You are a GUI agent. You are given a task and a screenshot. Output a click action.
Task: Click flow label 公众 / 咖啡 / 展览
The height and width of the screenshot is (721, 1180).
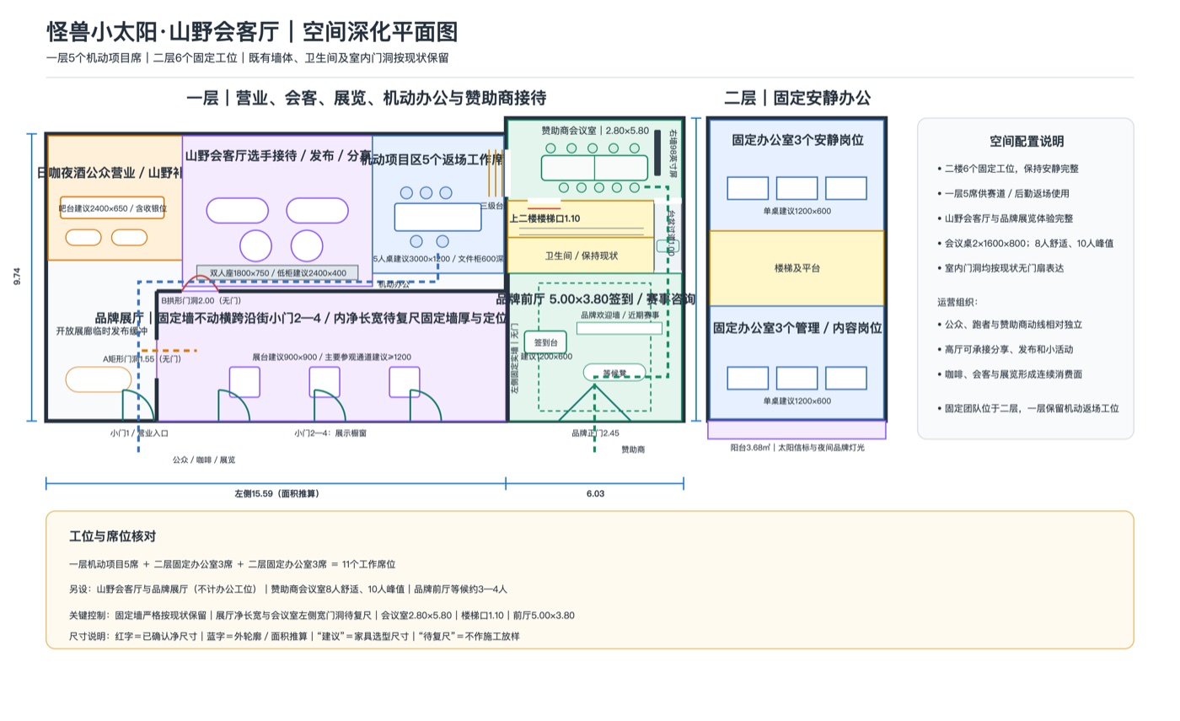tap(204, 460)
